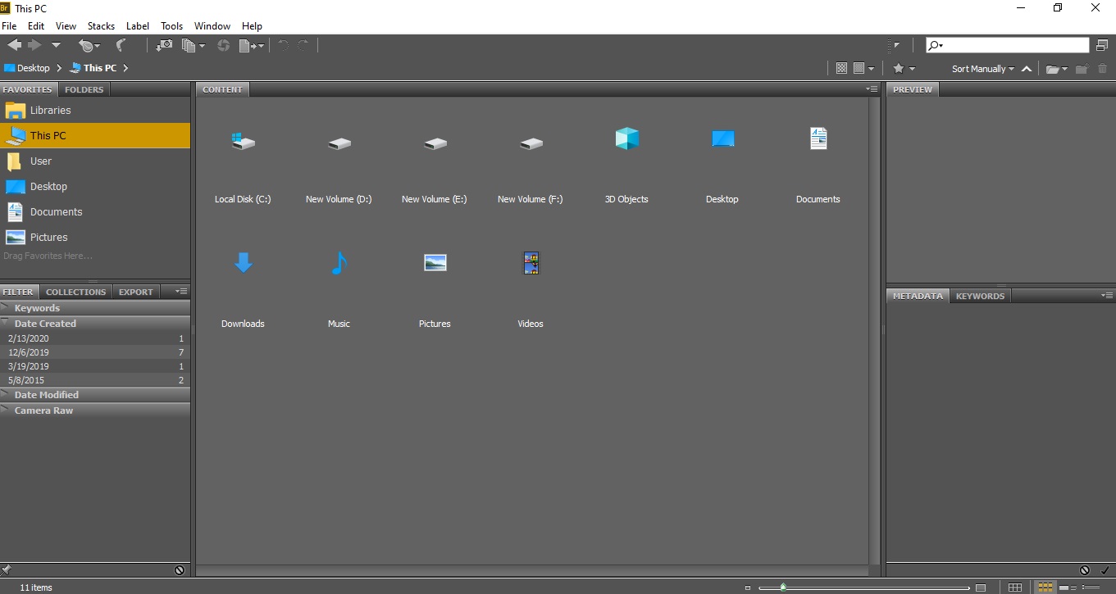Switch to thumbnail grid view at bottom right

[x=1045, y=587]
